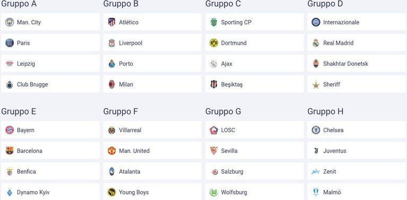This screenshot has height=200, width=407.
Task: Click the Gruppo A heading
Action: [x=19, y=4]
